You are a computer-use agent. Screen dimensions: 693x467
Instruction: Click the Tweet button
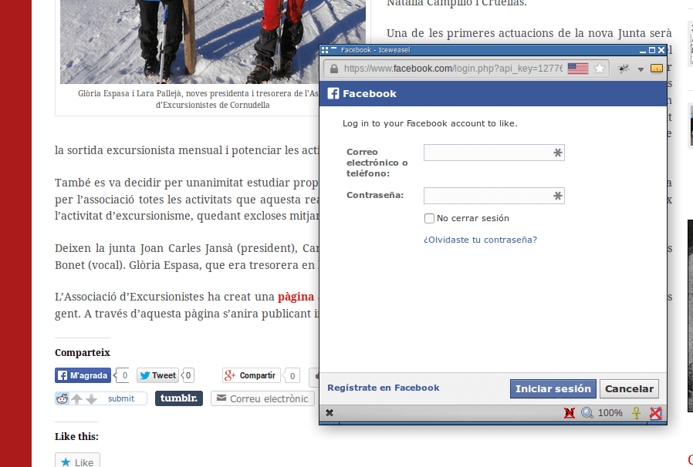pos(157,375)
